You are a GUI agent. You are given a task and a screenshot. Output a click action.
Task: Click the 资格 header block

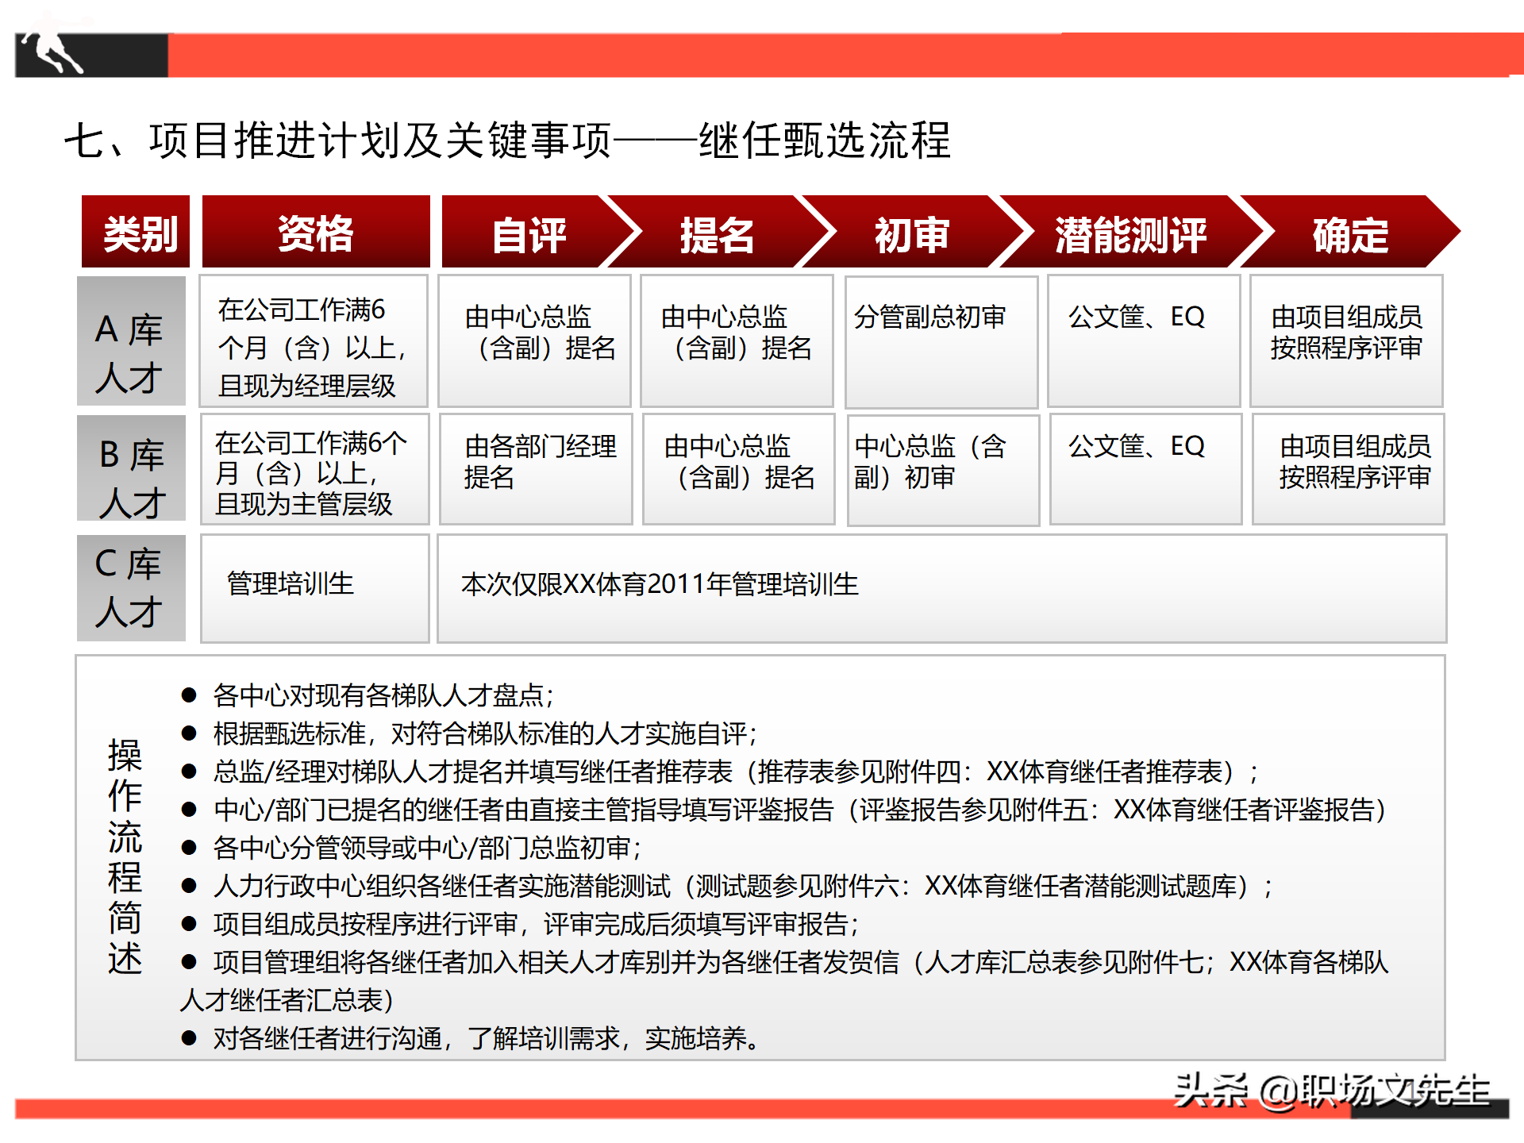coord(314,232)
